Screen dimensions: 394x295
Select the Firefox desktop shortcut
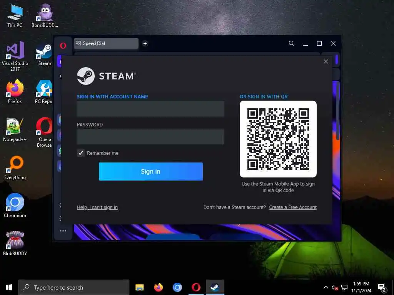[x=15, y=91]
